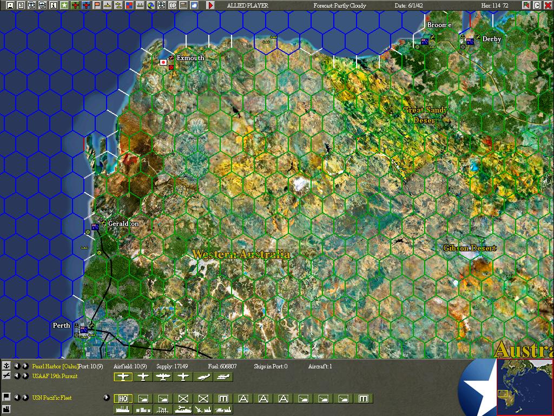The image size is (554, 416).
Task: Select the Australian flag base at Broome
Action: [424, 41]
